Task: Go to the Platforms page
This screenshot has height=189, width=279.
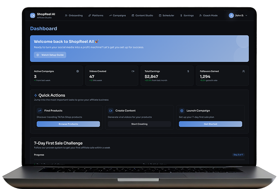Action: (x=96, y=15)
